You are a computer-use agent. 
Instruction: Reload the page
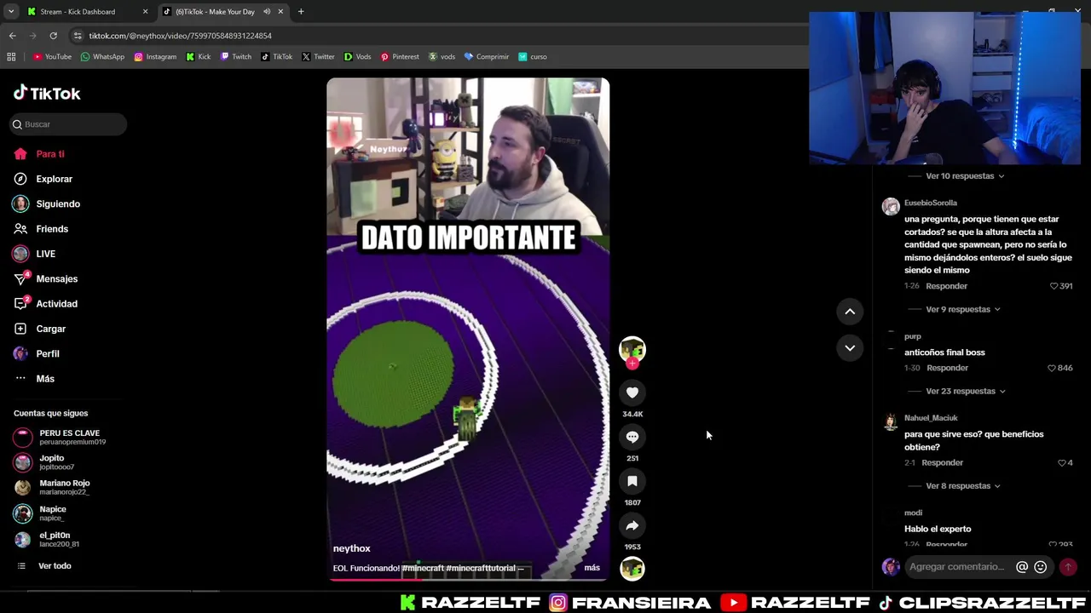tap(53, 36)
